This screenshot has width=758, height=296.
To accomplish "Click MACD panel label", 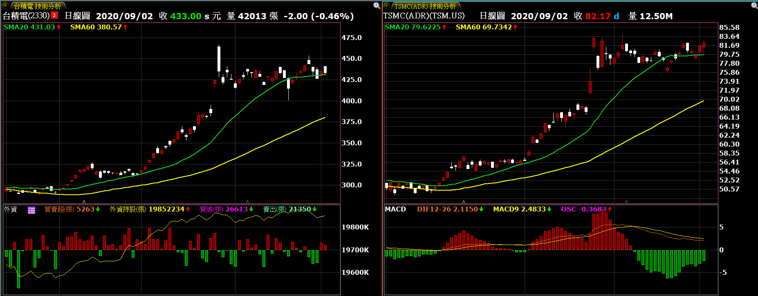I will pyautogui.click(x=395, y=209).
